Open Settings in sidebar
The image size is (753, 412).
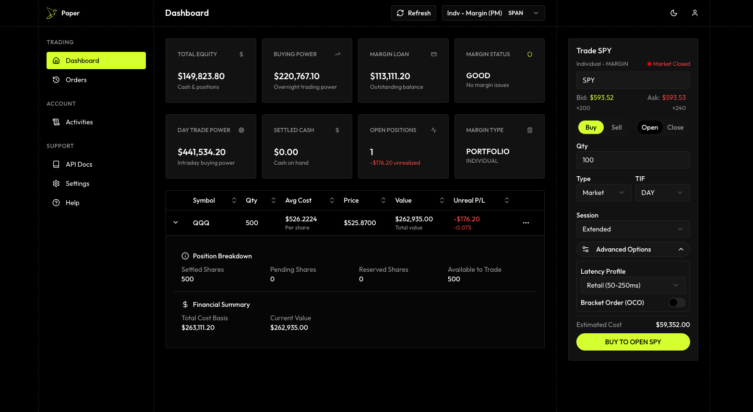coord(96,183)
